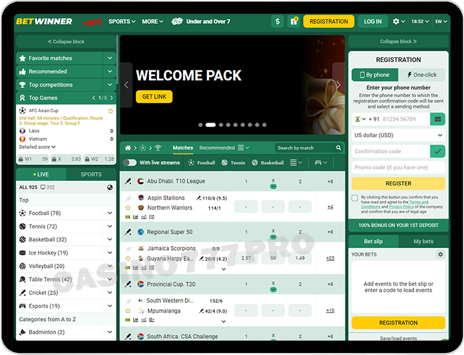The width and height of the screenshot is (464, 355).
Task: Click the globe icon beside ALL 925
Action: coord(110,187)
